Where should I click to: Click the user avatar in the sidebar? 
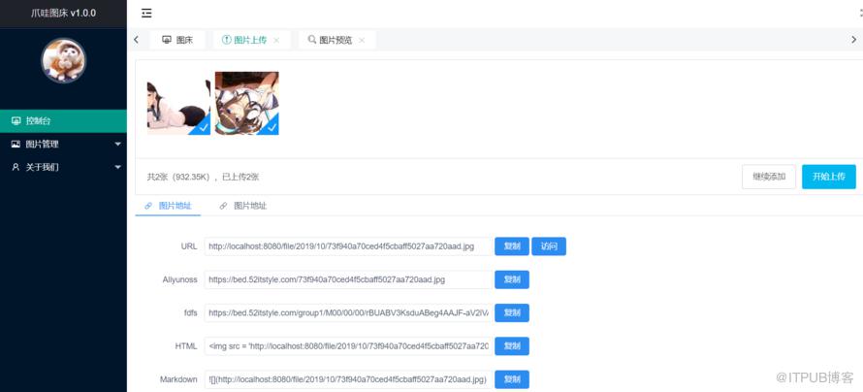[63, 60]
